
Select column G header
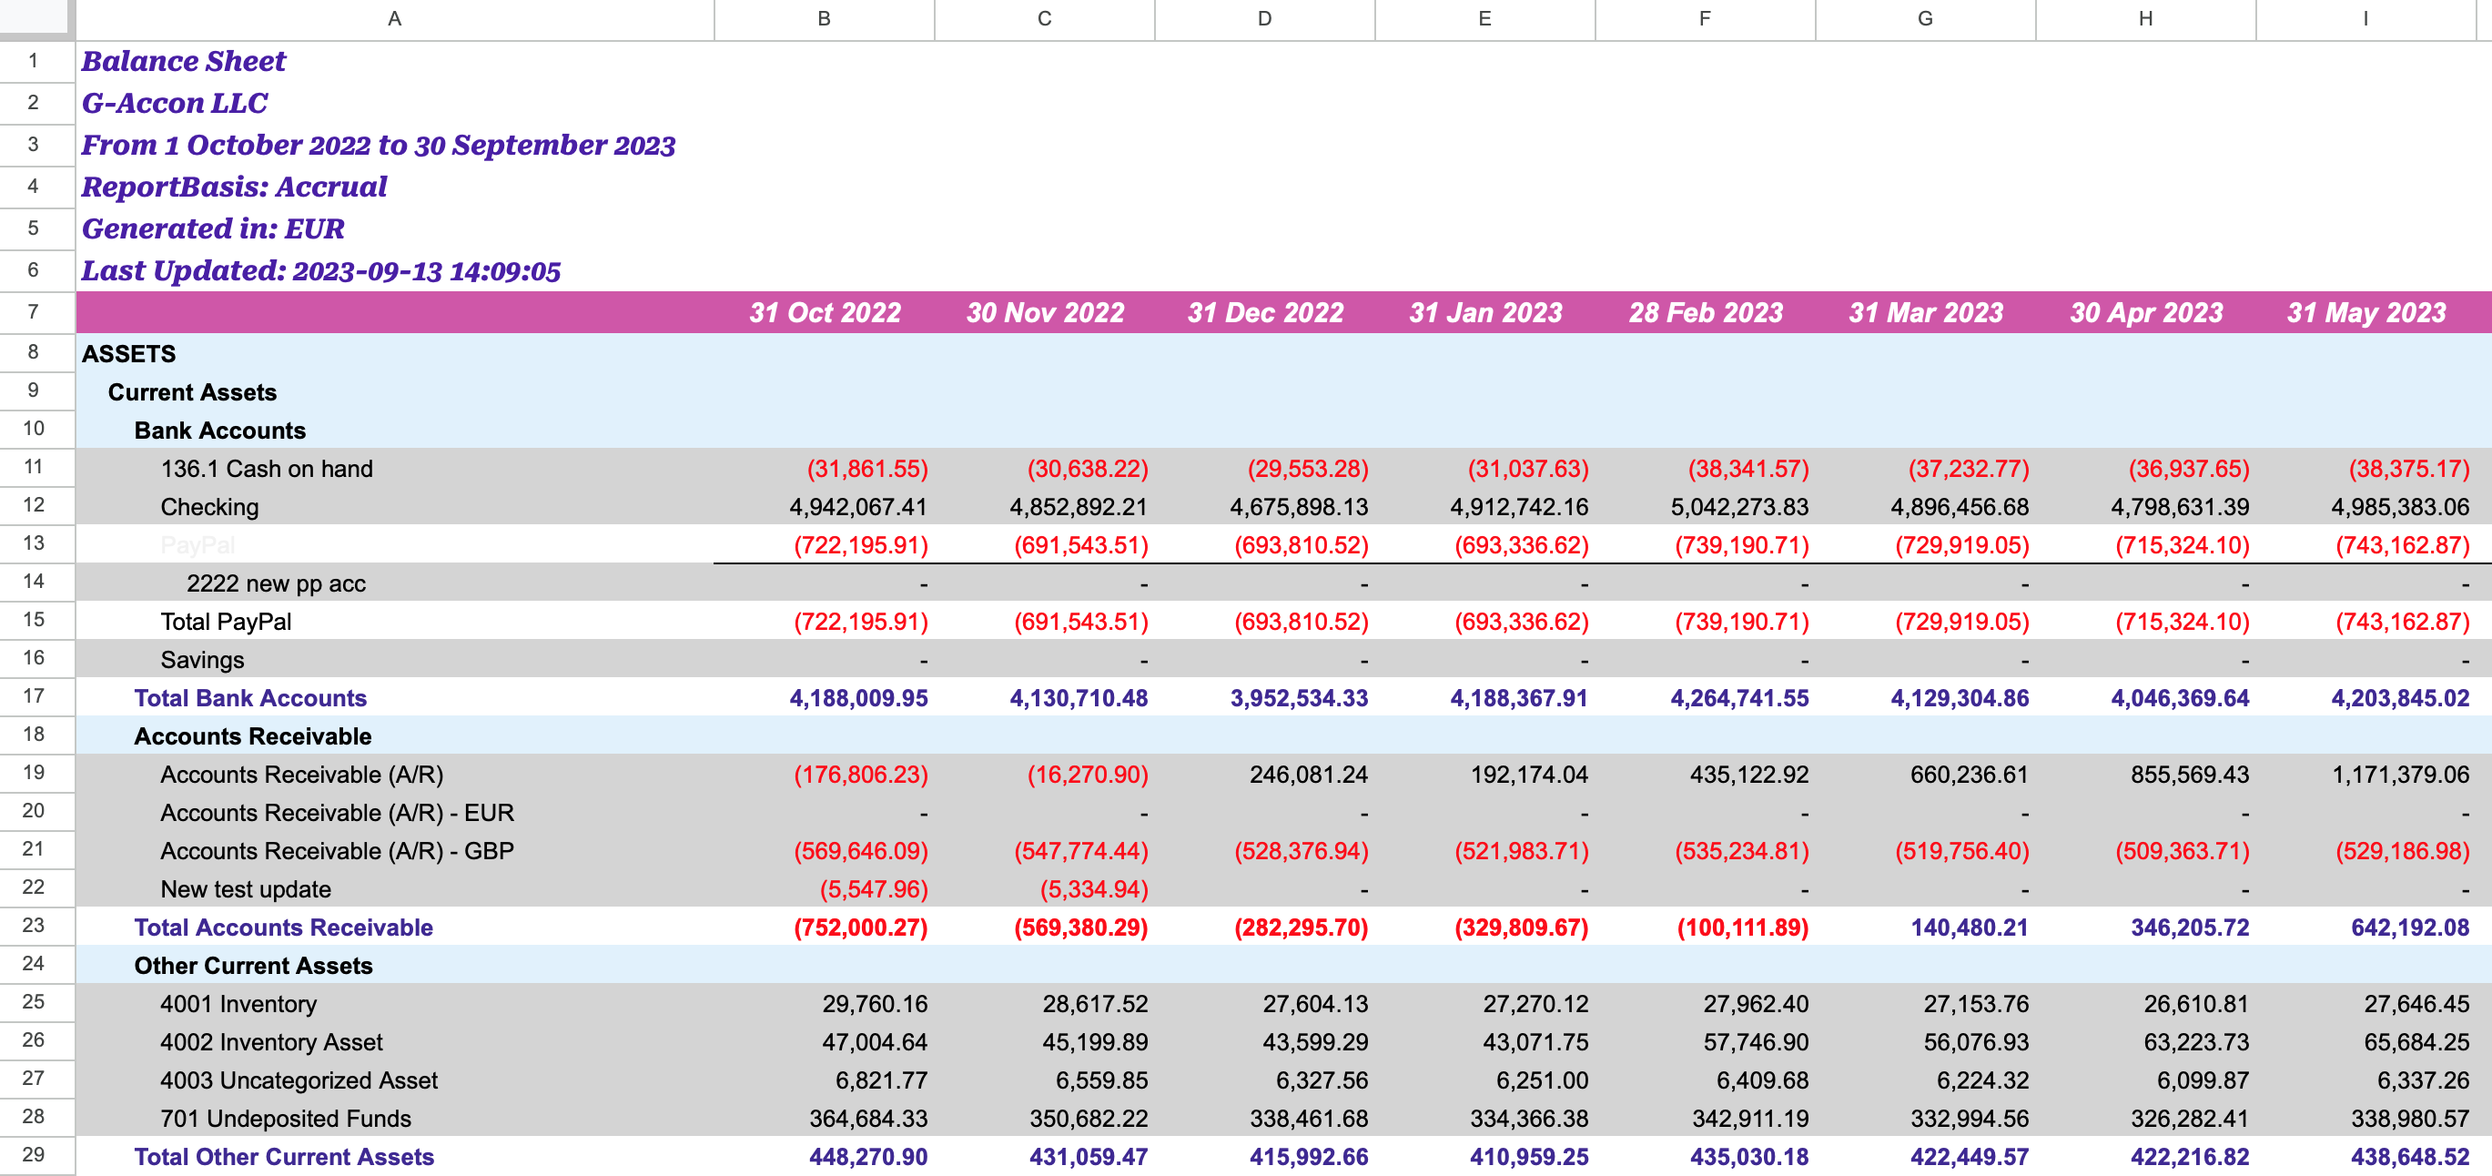click(1925, 18)
